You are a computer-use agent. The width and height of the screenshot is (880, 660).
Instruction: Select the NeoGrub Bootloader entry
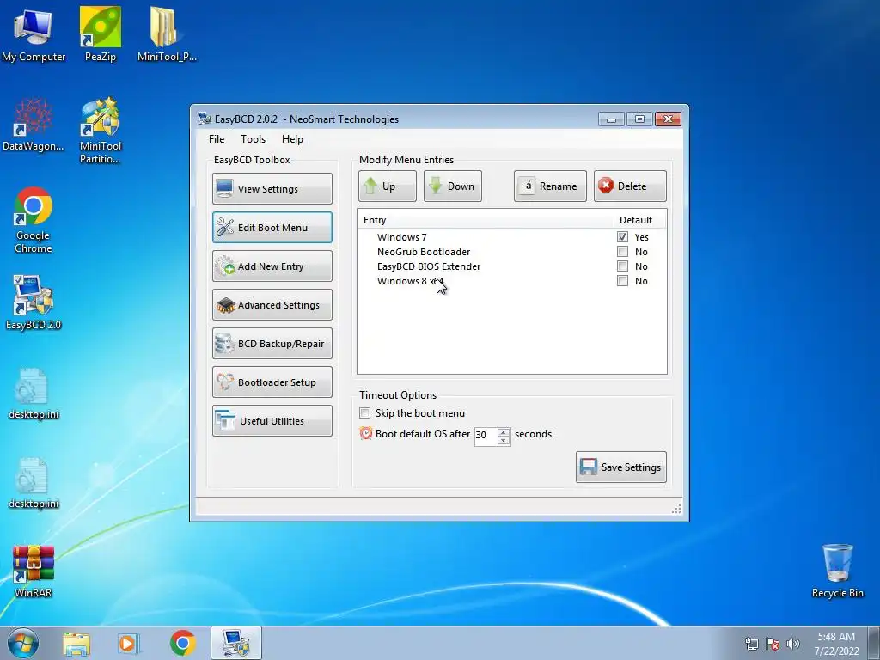(424, 252)
